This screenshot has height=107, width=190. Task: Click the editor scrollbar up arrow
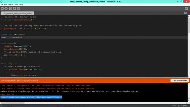coord(189,16)
